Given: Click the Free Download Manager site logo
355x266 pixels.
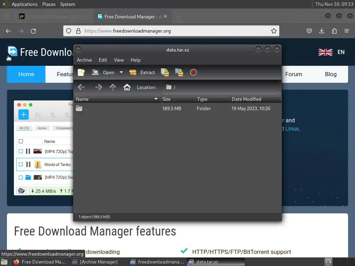Looking at the screenshot, I should [41, 52].
